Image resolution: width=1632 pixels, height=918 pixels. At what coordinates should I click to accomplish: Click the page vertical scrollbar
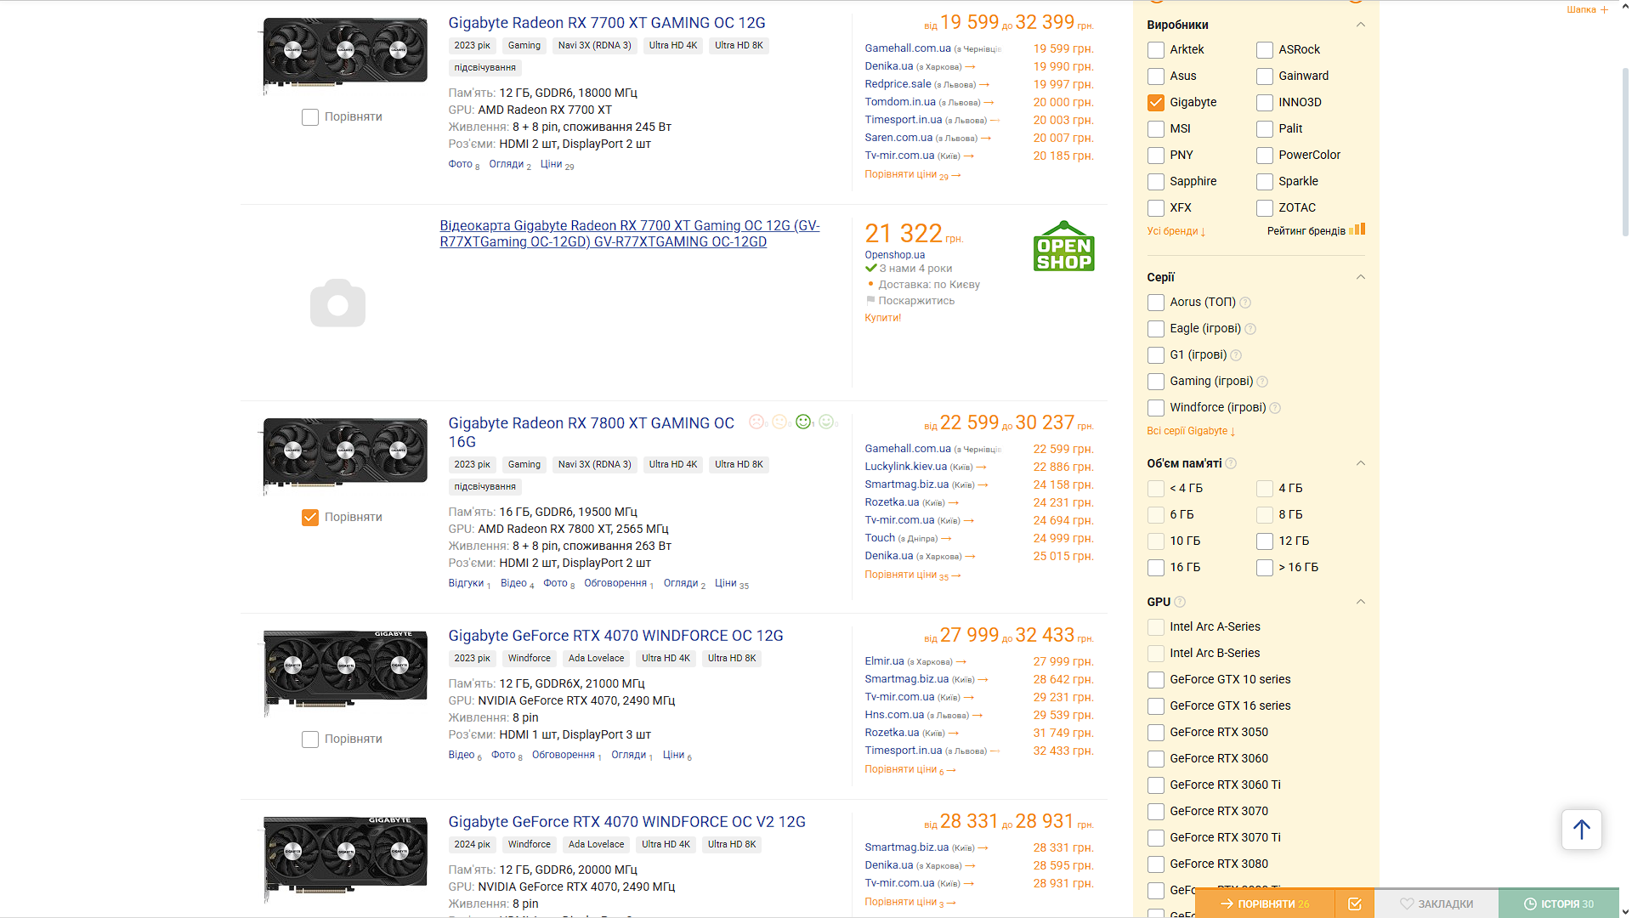1626,459
